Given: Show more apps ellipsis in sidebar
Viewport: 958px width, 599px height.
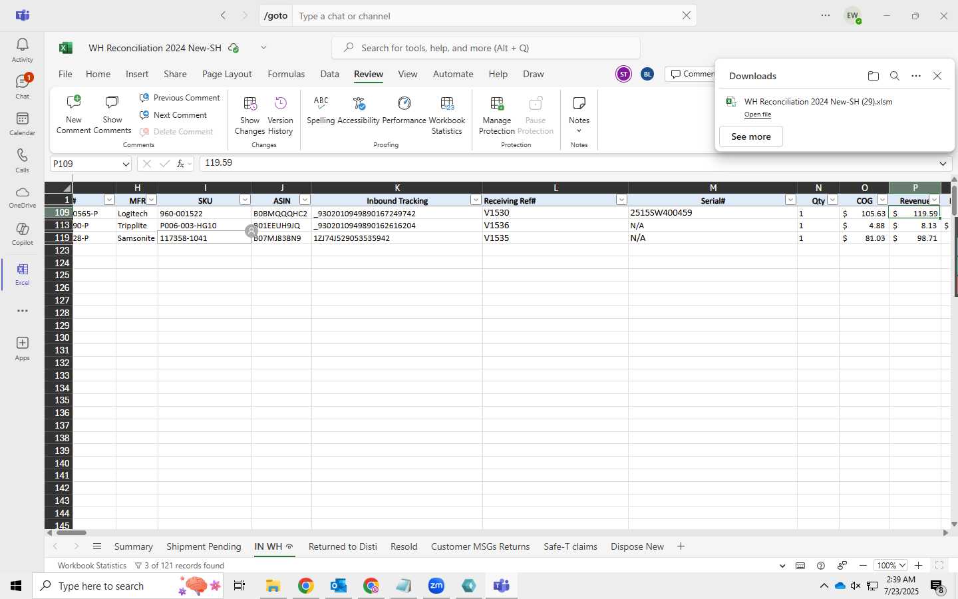Looking at the screenshot, I should (x=22, y=311).
